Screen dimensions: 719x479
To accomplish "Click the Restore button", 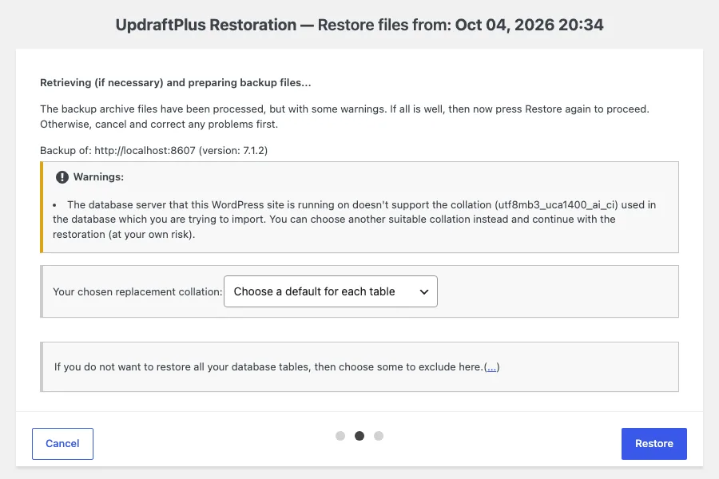I will 653,443.
